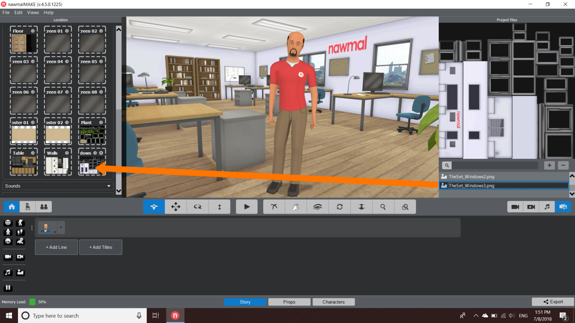Click the face with eyes look icon
This screenshot has height=323, width=575.
coord(8,241)
